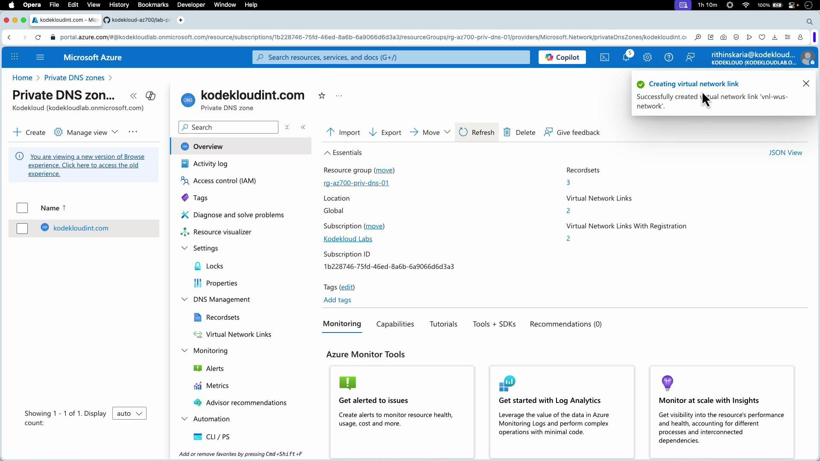Open Copilot icon beside Private DNS zones title
Image resolution: width=820 pixels, height=461 pixels.
point(150,96)
